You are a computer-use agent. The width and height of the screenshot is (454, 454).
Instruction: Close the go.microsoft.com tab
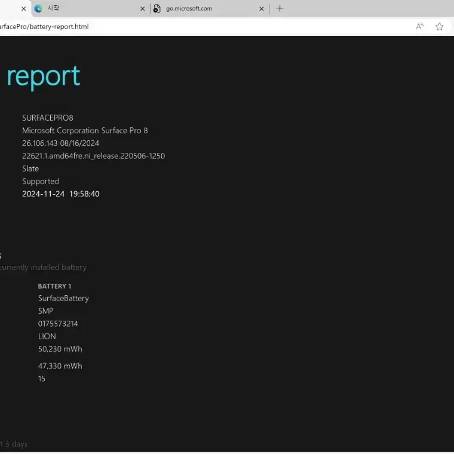pyautogui.click(x=262, y=9)
